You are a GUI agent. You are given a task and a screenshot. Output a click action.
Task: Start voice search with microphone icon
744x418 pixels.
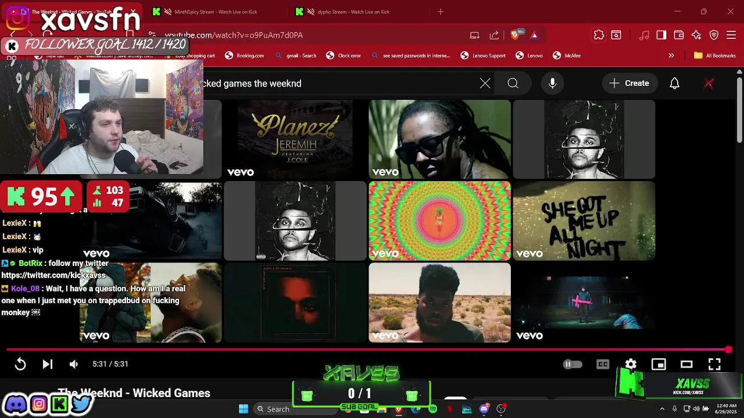click(553, 84)
